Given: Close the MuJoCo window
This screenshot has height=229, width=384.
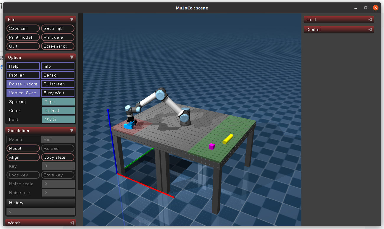Looking at the screenshot, I should pos(376,8).
